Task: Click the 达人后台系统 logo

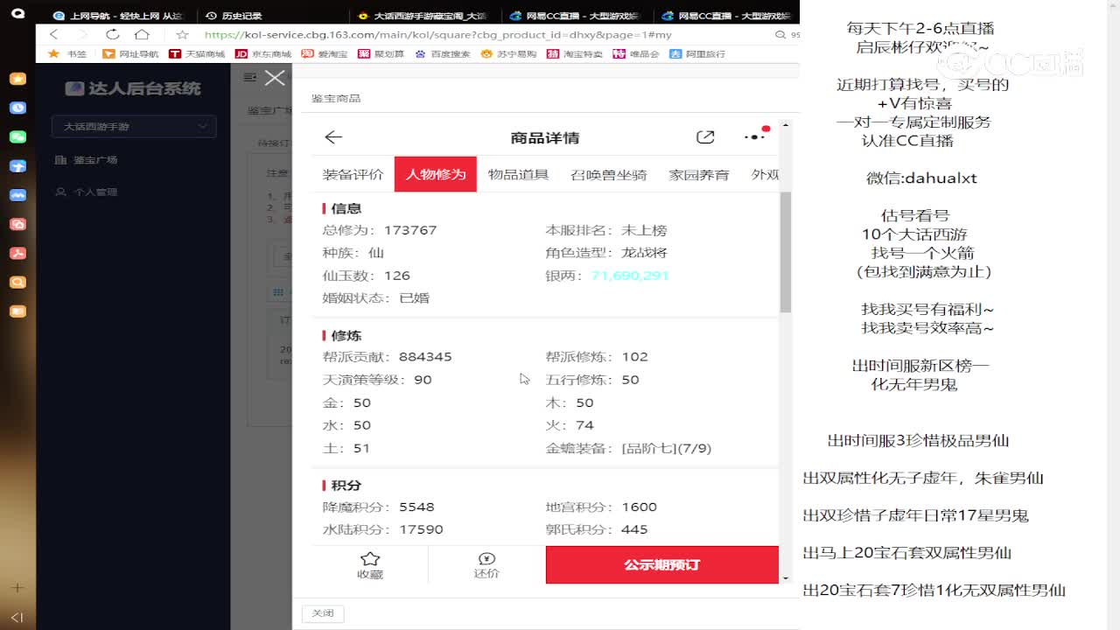Action: [133, 88]
